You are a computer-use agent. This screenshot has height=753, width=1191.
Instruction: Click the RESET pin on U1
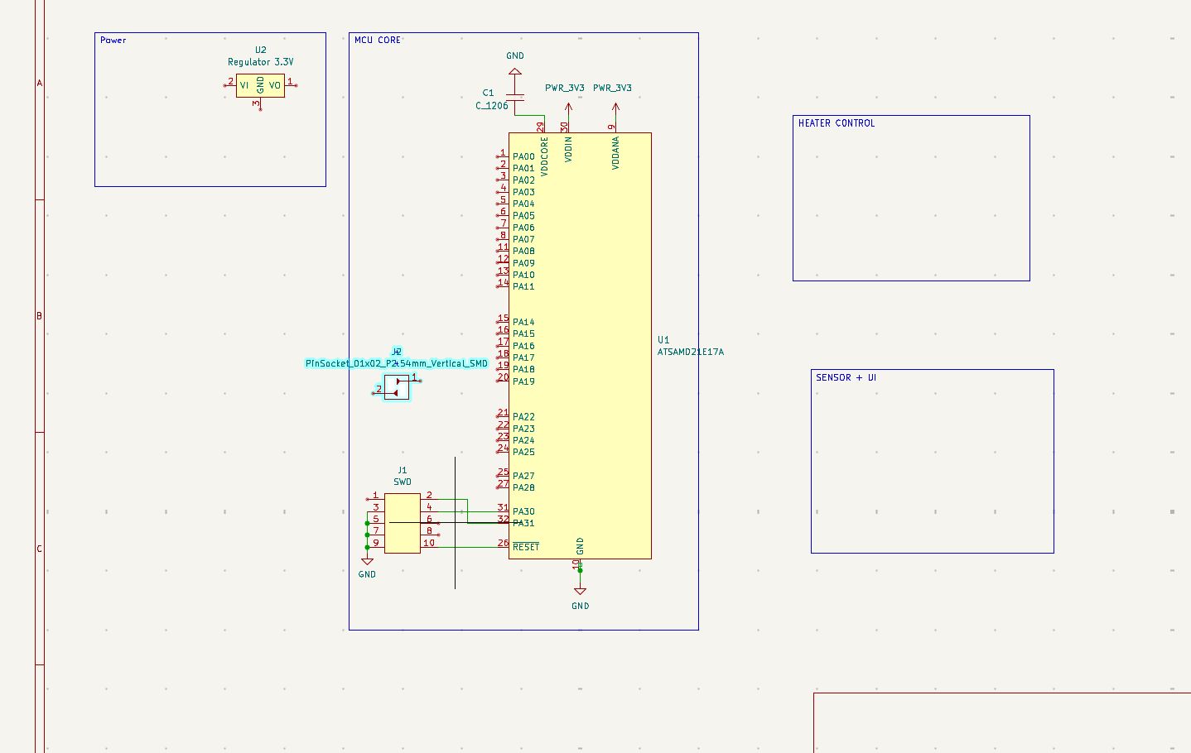(525, 546)
